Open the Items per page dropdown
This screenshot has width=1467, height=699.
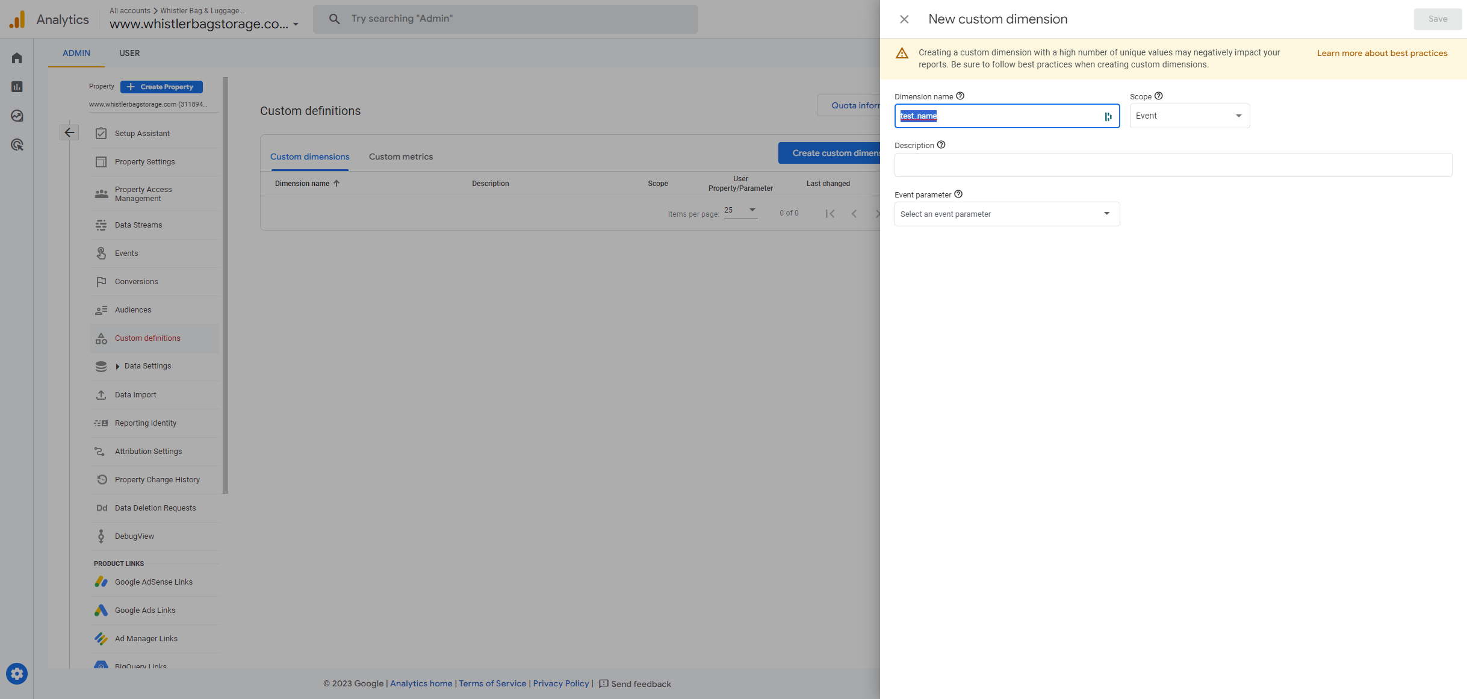point(740,210)
